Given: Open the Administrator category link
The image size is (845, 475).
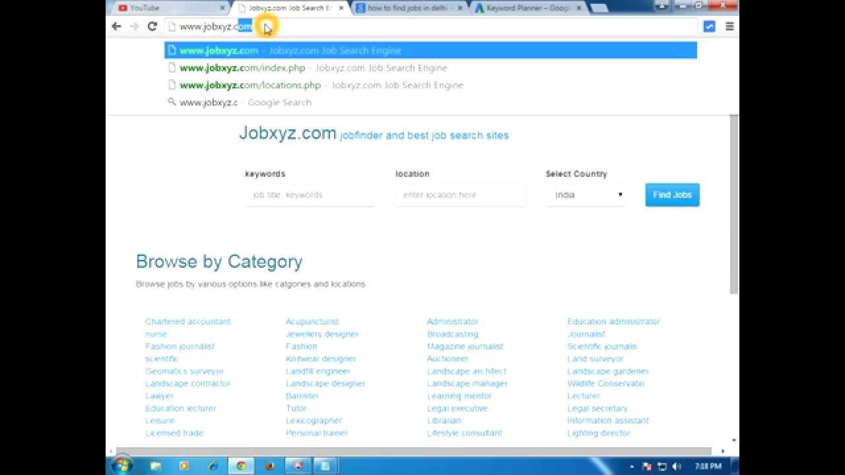Looking at the screenshot, I should (x=453, y=322).
